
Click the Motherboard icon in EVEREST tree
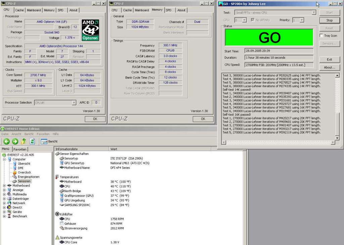(9, 185)
